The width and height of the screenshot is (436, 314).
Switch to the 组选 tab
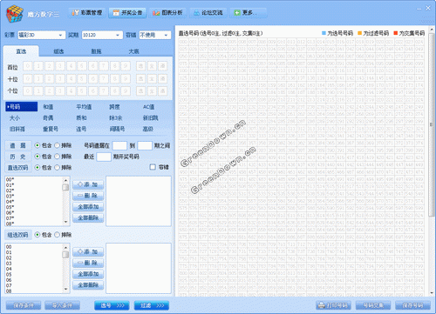(58, 51)
